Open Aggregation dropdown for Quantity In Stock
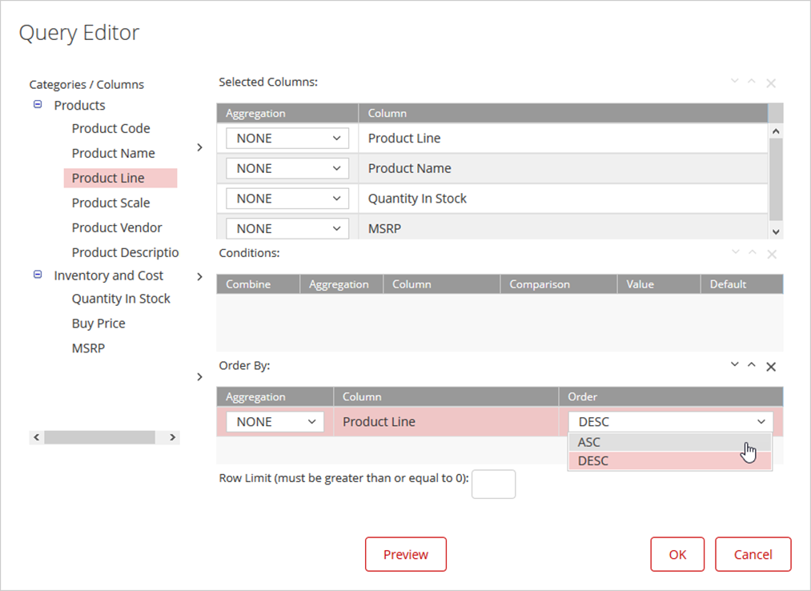Screen dimensions: 811x591 point(287,199)
